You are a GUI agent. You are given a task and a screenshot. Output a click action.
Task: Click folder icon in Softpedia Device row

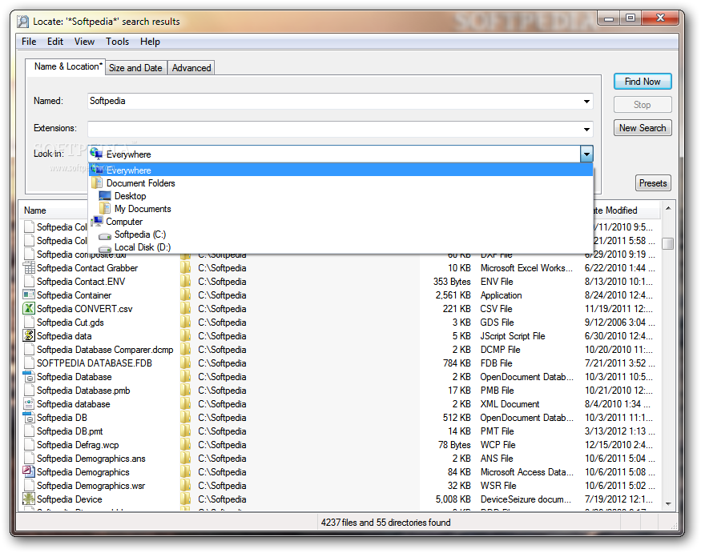tap(186, 499)
